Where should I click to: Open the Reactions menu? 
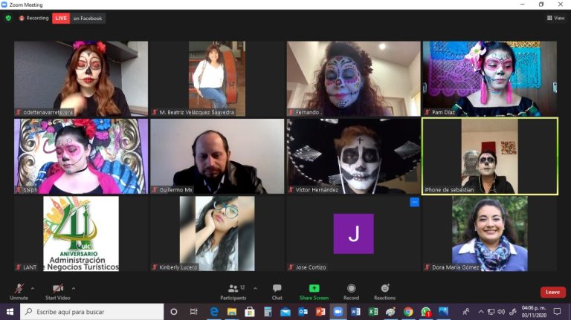coord(384,291)
